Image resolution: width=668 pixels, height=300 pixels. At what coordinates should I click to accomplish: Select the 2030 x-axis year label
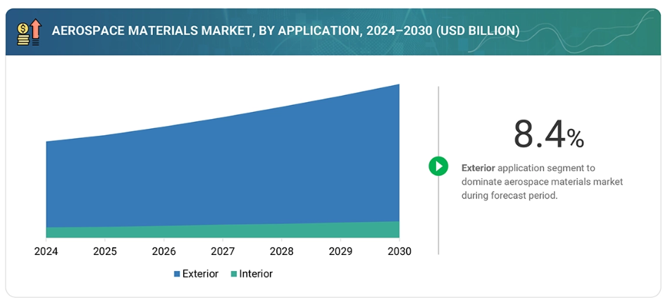point(399,251)
